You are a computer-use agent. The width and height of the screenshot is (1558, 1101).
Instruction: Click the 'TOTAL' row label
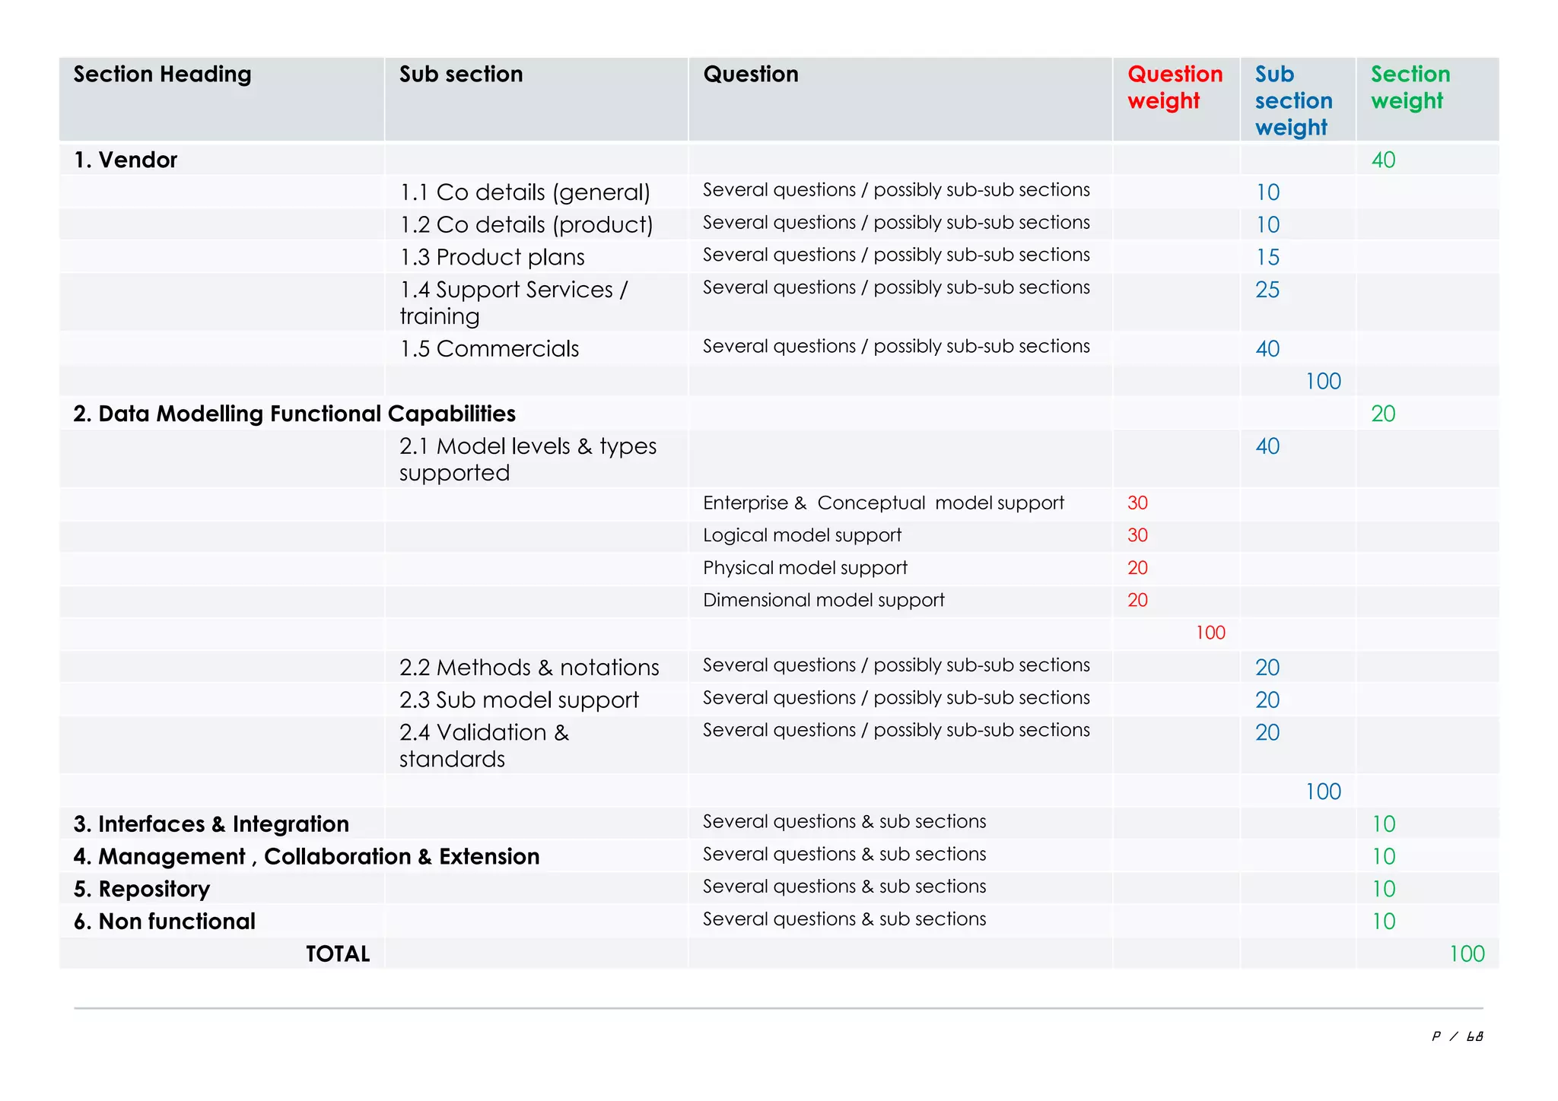tap(338, 954)
